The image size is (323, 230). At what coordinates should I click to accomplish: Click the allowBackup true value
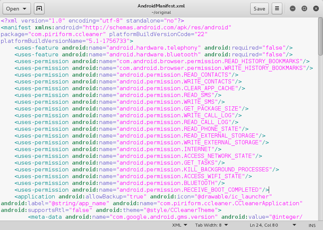pyautogui.click(x=136, y=197)
